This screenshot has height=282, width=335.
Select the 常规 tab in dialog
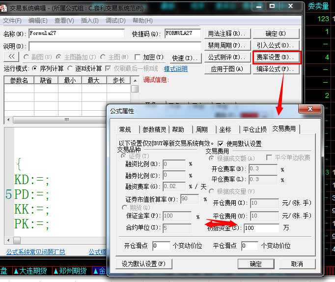[125, 129]
